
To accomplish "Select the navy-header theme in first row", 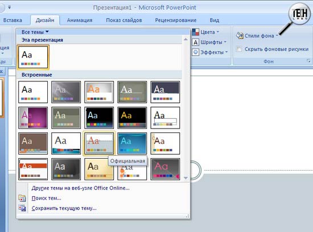I will [x=165, y=92].
